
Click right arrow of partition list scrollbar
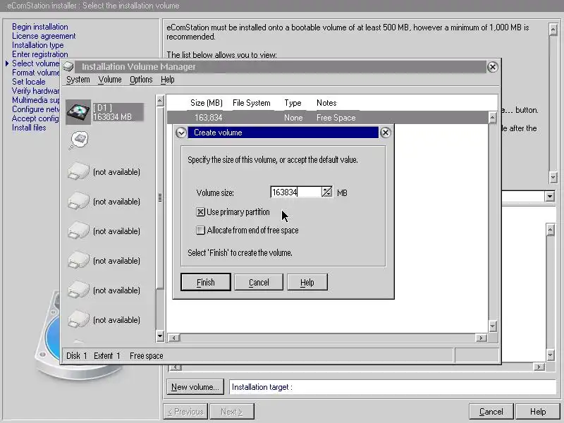pyautogui.click(x=481, y=338)
